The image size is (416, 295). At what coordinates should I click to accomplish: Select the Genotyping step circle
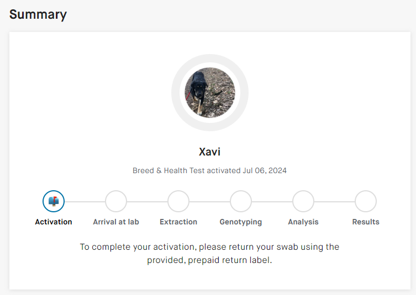[x=241, y=201]
